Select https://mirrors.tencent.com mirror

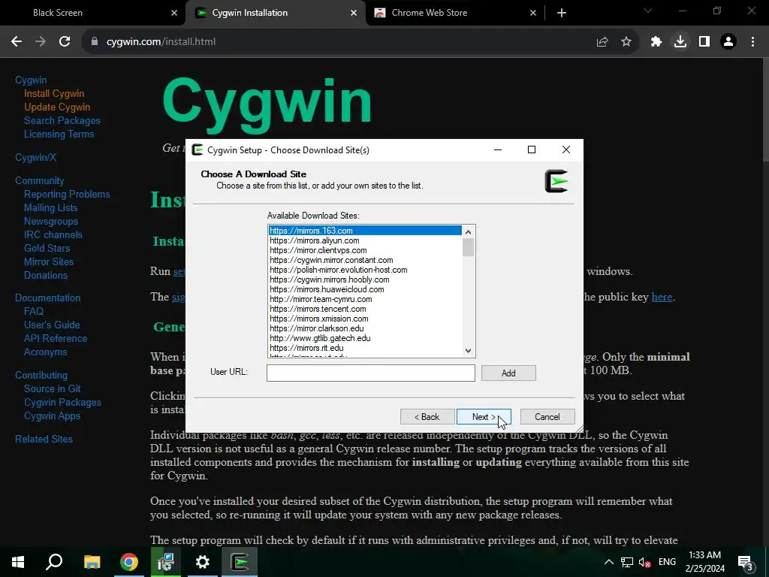pyautogui.click(x=365, y=309)
